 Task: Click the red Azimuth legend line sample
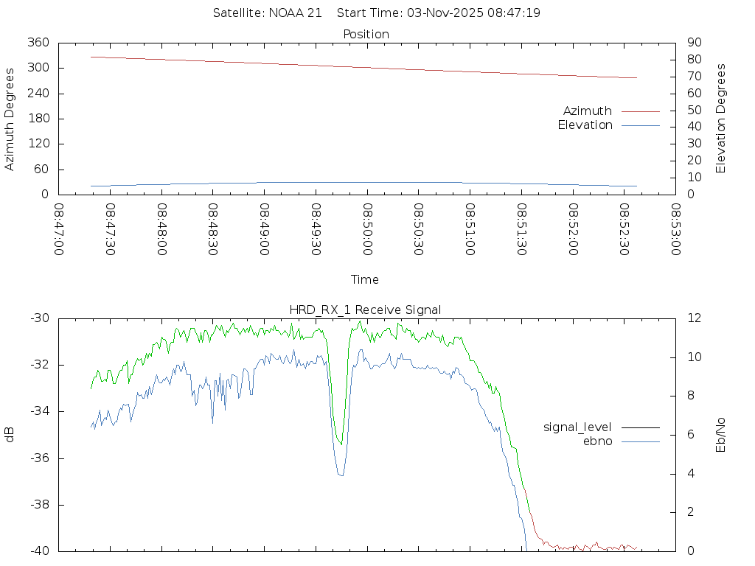(640, 111)
